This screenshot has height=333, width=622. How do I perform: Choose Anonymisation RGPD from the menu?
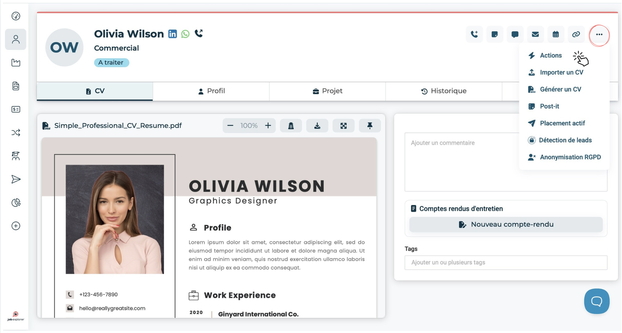(570, 157)
